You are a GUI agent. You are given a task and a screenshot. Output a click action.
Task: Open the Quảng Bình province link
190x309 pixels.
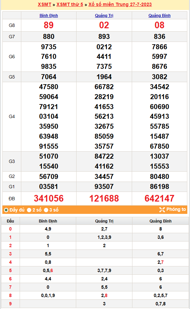[159, 16]
